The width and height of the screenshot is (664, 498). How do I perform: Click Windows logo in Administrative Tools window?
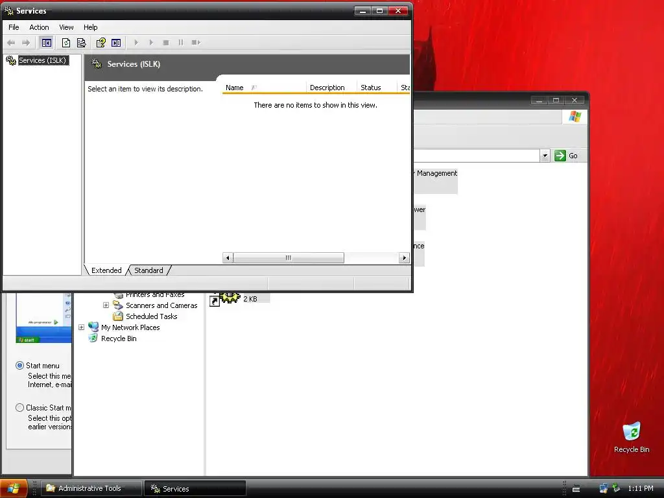(x=575, y=117)
